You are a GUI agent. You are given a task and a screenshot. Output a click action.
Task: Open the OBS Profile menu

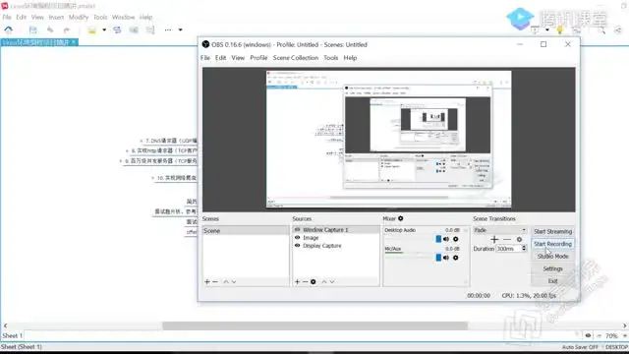tap(258, 58)
